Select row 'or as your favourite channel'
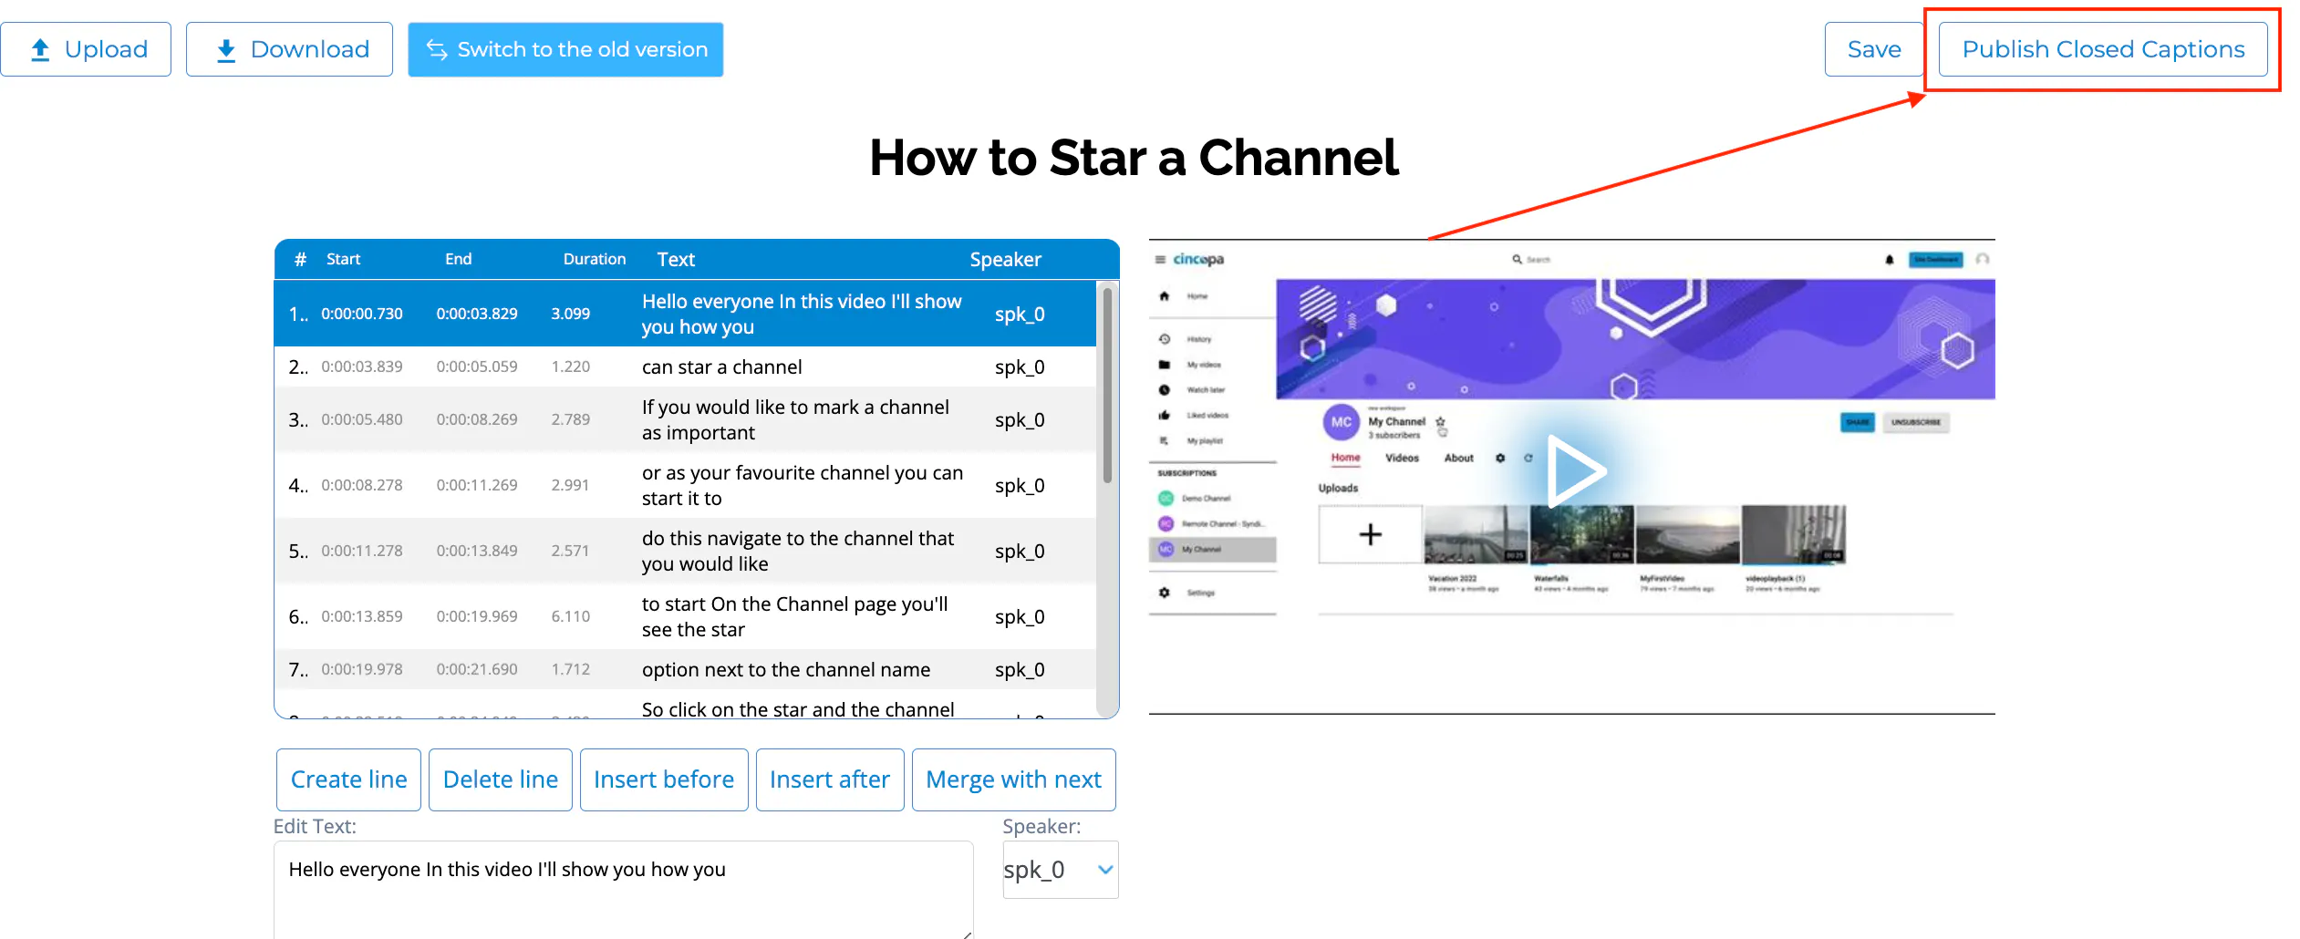The image size is (2300, 939). click(x=685, y=485)
